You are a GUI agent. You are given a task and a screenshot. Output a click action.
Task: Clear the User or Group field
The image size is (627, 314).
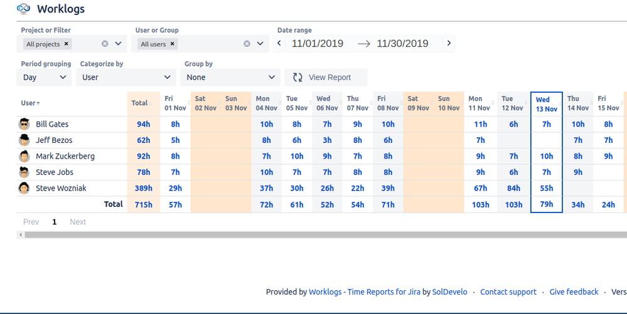(247, 43)
